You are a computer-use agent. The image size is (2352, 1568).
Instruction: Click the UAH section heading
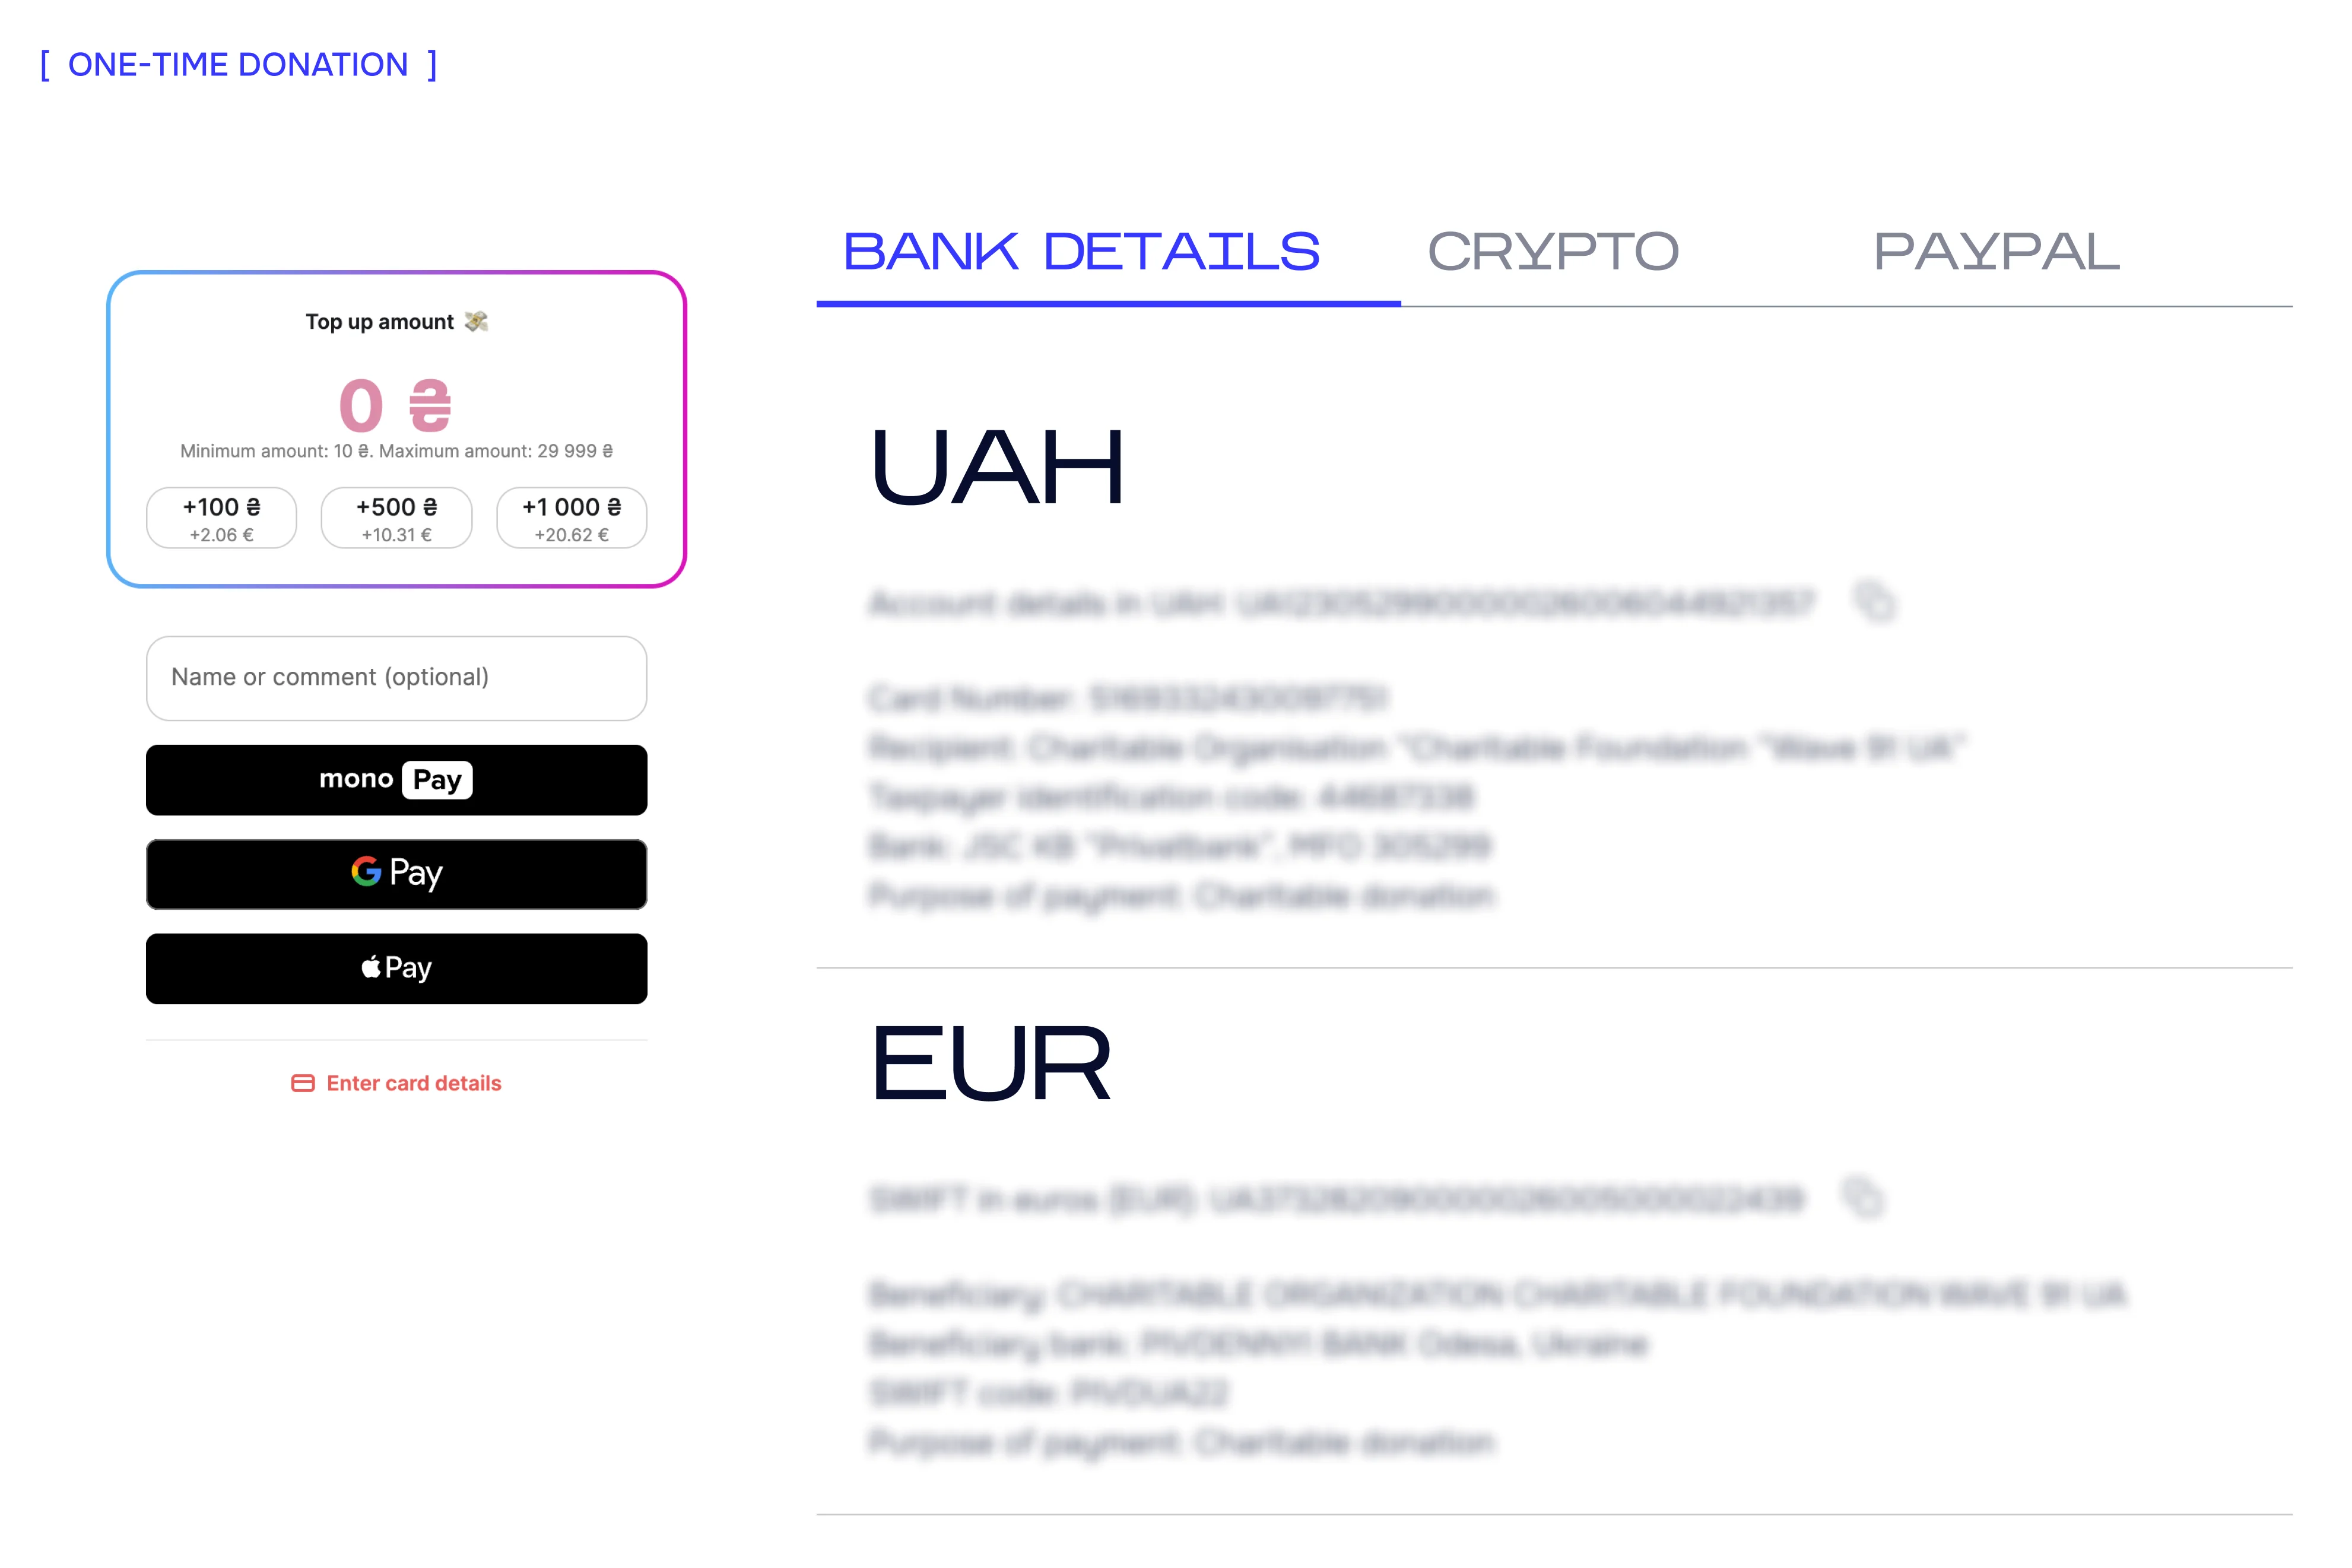click(x=997, y=468)
